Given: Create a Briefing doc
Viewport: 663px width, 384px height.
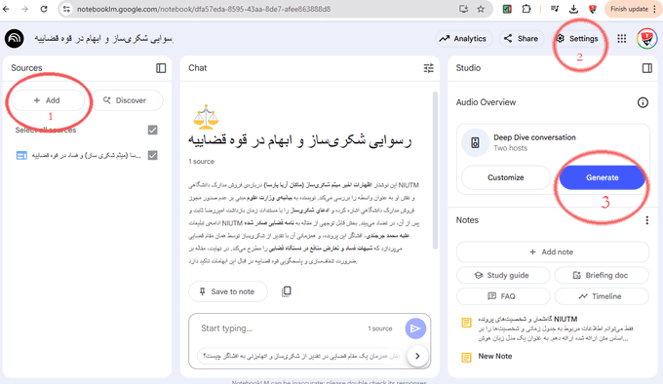Looking at the screenshot, I should pyautogui.click(x=602, y=275).
